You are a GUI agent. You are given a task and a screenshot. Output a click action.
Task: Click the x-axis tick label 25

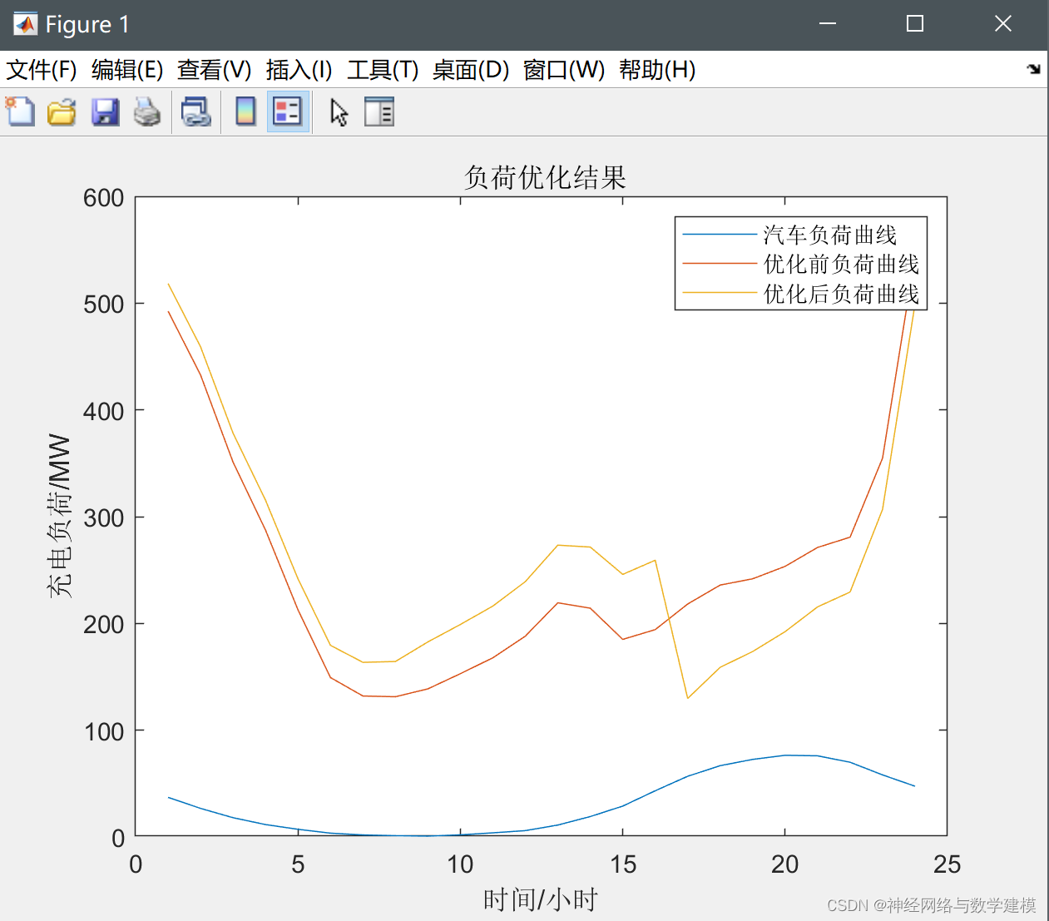(x=947, y=864)
